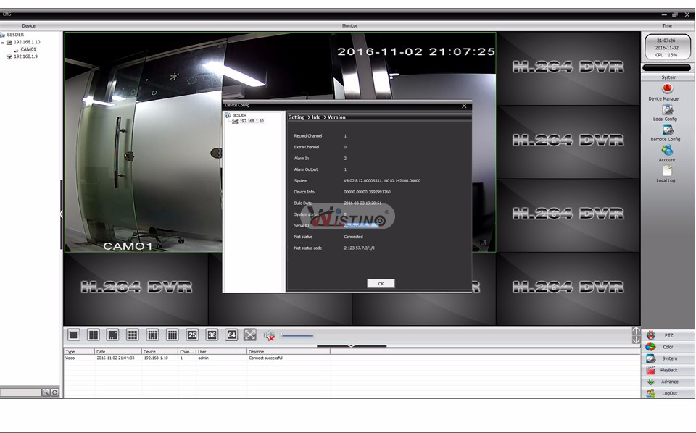Select CAM01 in the device tree

(x=28, y=49)
